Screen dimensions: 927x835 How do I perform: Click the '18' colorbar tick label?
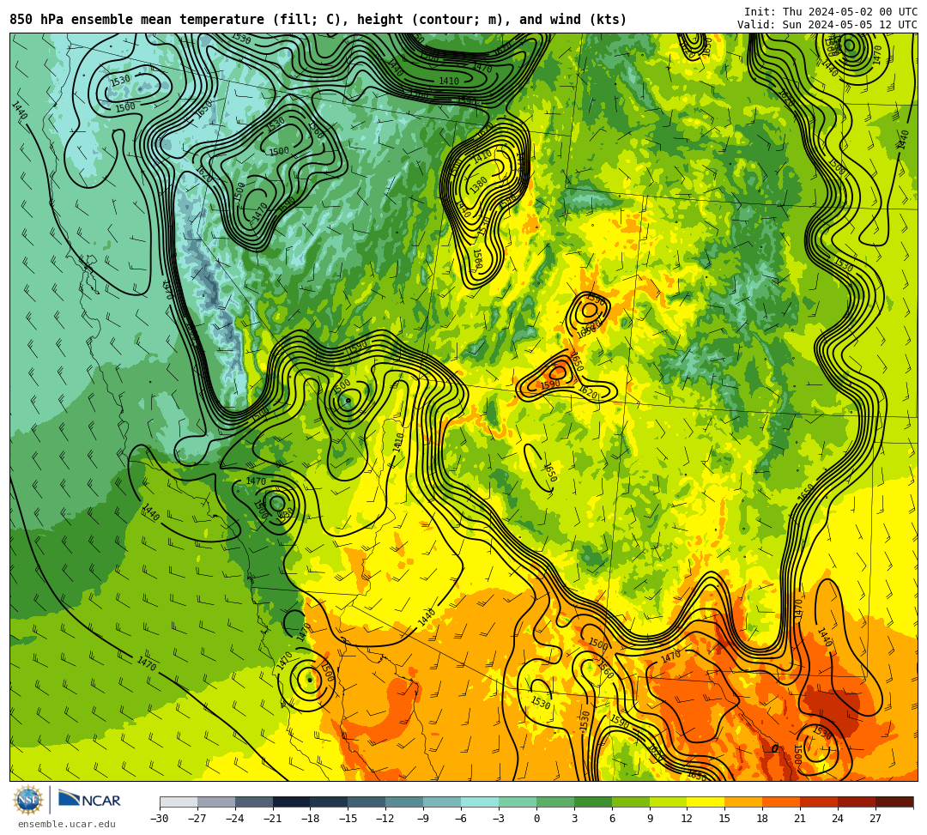(x=763, y=819)
